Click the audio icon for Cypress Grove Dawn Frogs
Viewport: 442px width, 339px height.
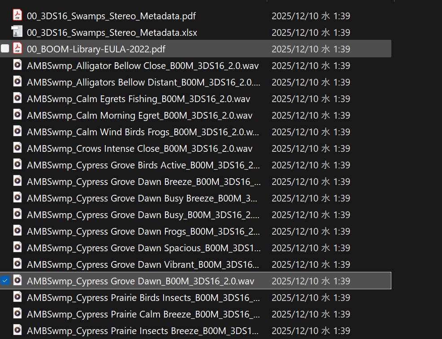17,231
